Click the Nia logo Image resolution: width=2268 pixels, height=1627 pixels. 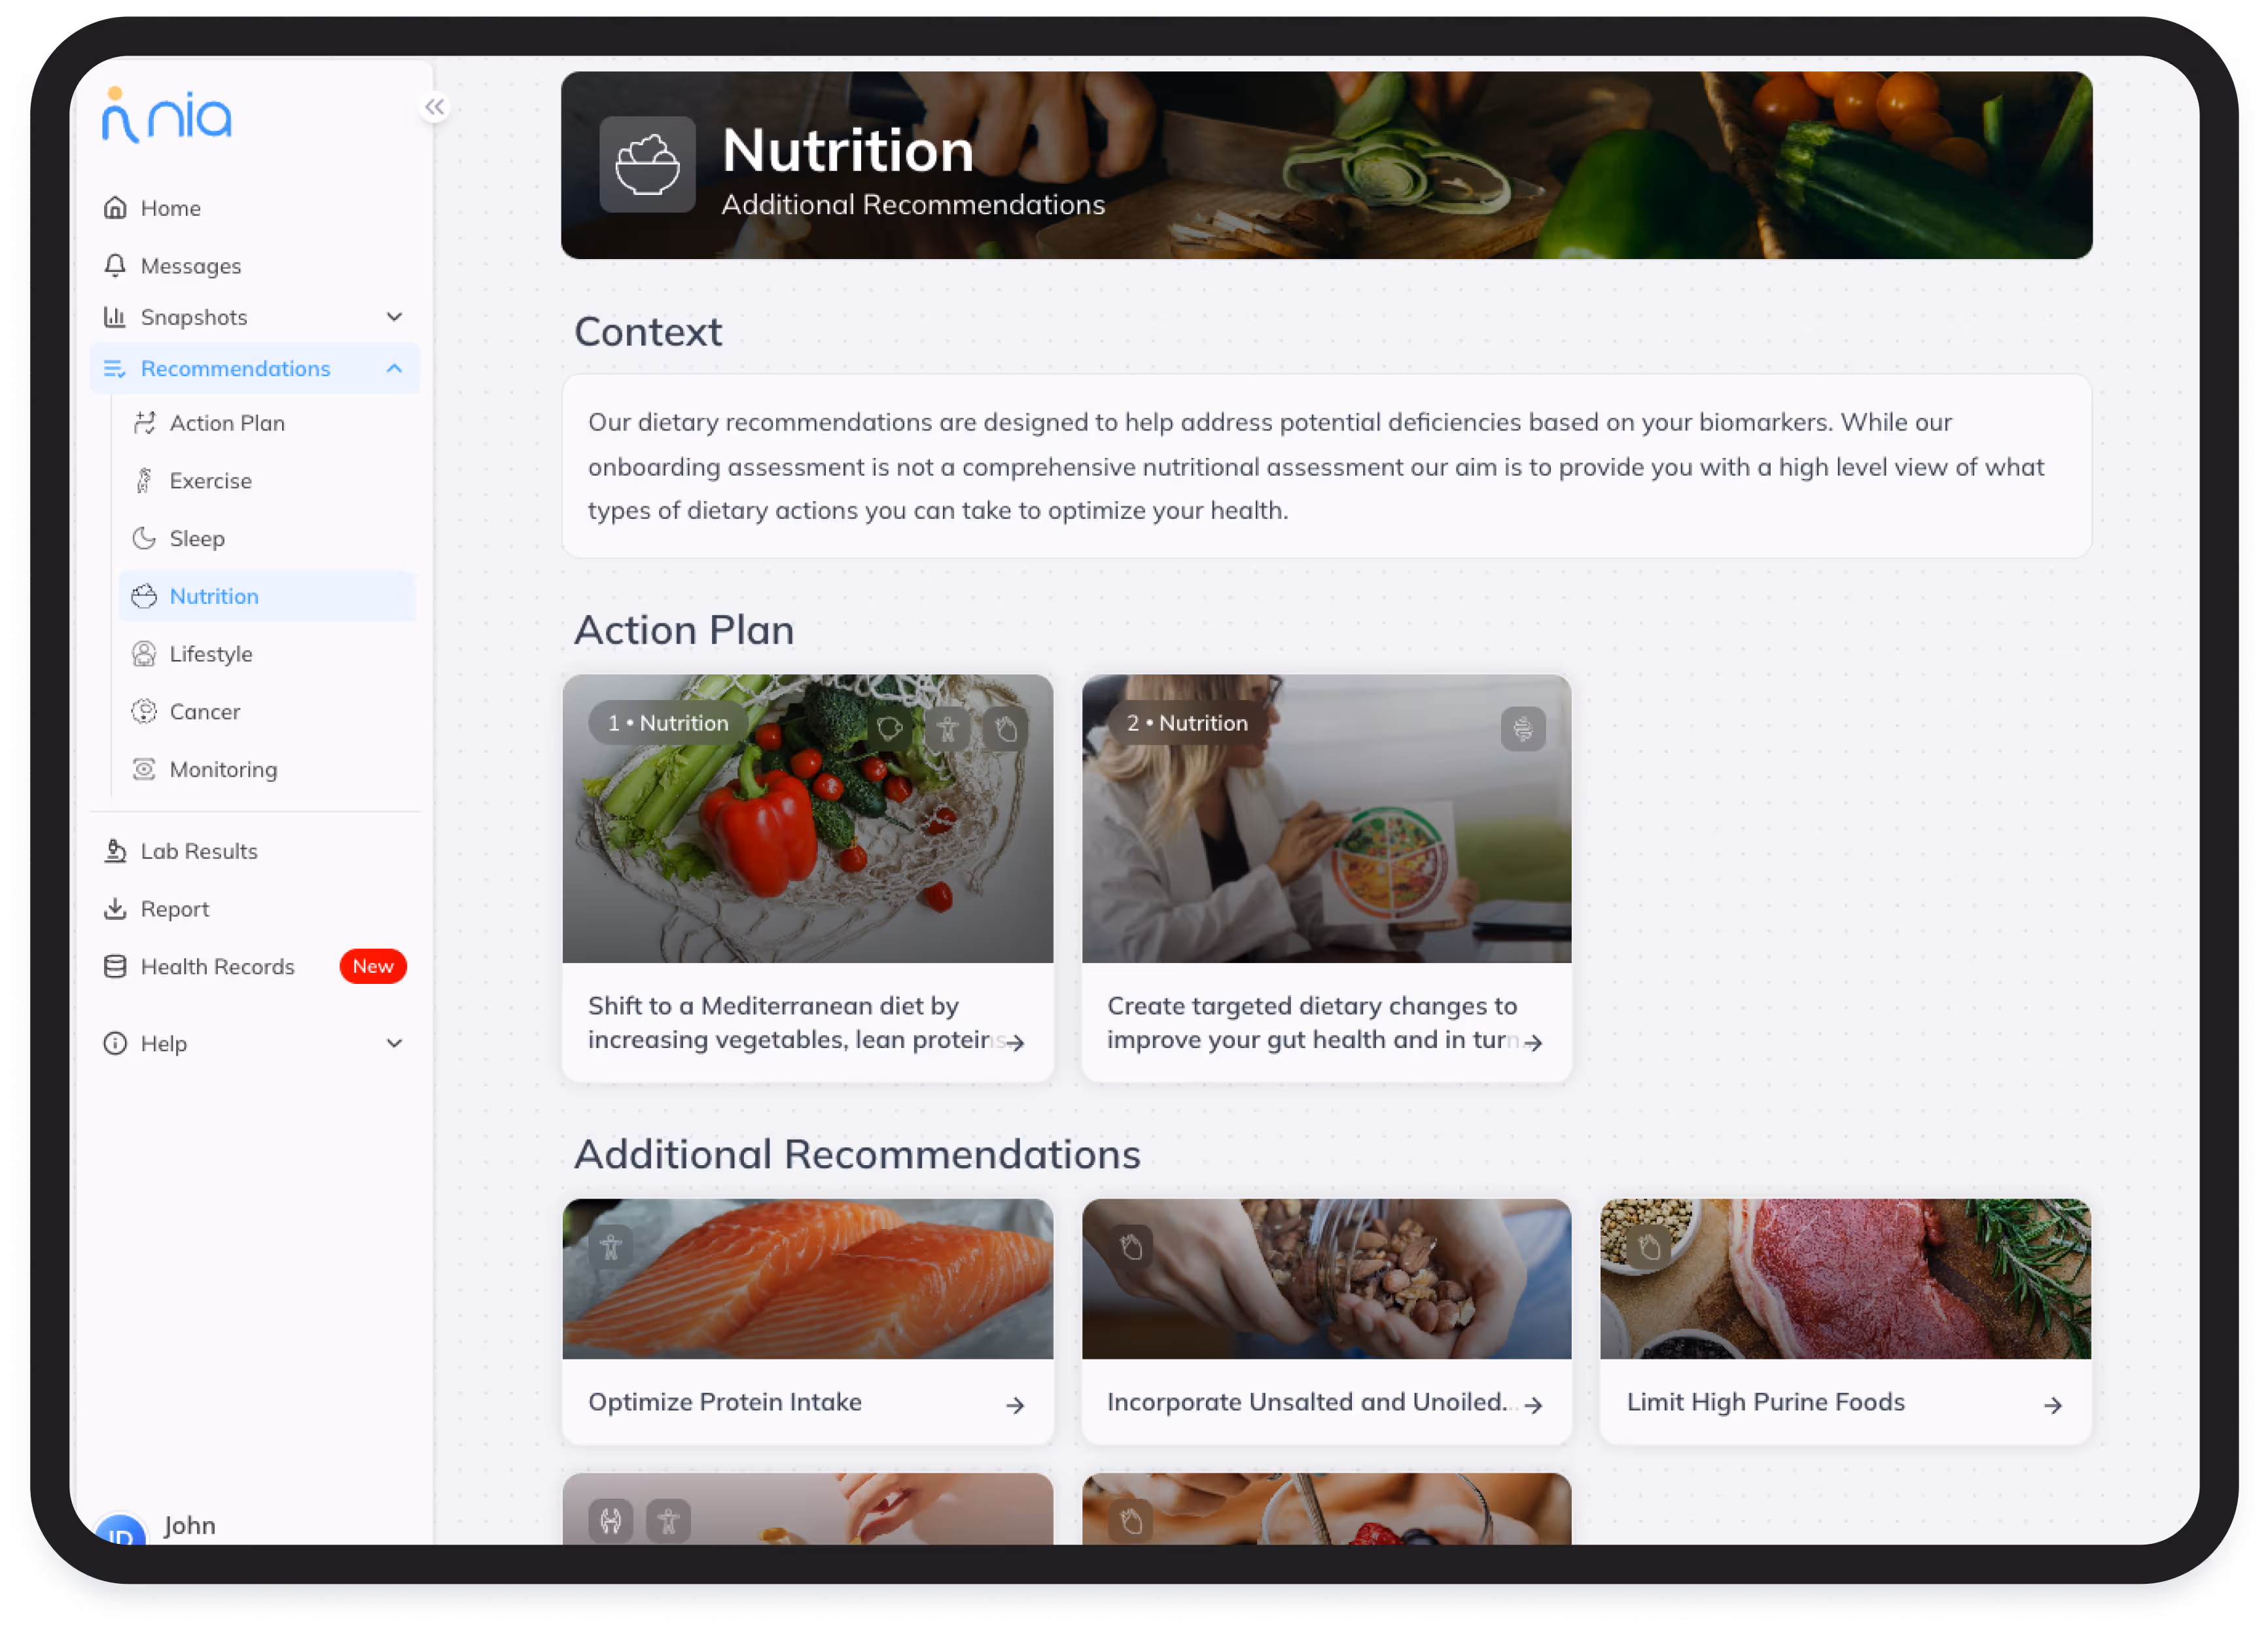(x=167, y=116)
